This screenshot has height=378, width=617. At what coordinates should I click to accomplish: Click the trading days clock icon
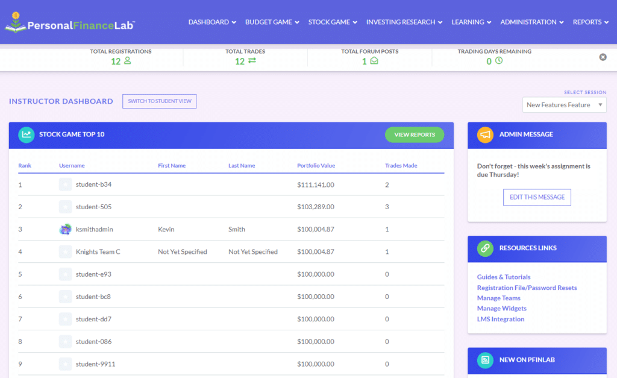[x=498, y=61]
